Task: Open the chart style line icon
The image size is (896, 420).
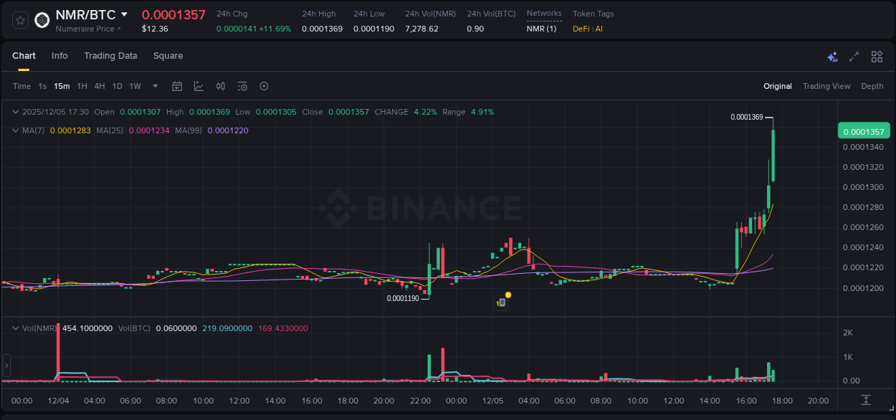Action: [x=199, y=86]
